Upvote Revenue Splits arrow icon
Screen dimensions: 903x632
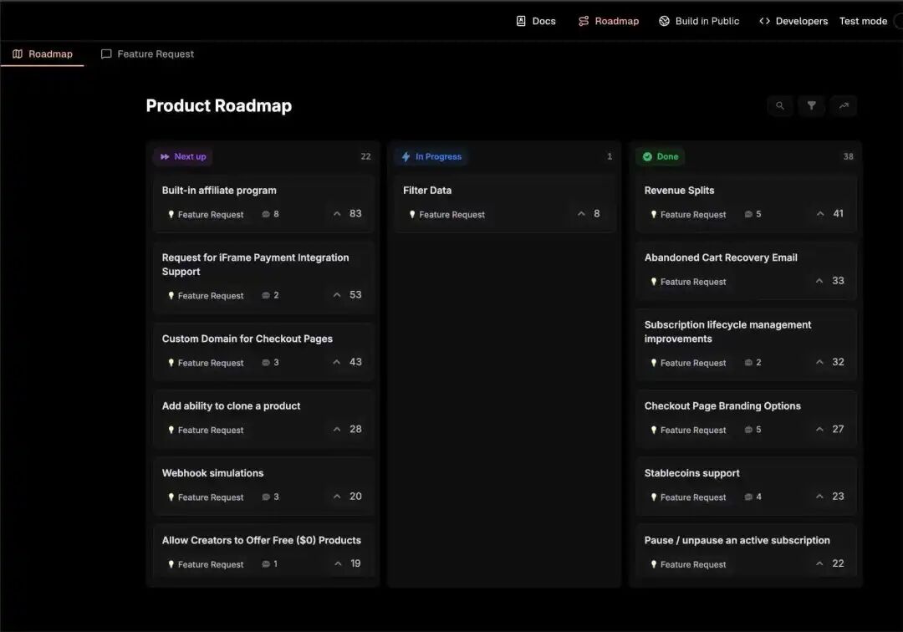pos(820,214)
